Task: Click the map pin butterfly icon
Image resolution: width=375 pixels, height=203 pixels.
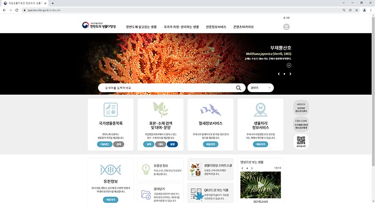Action: 260,110
